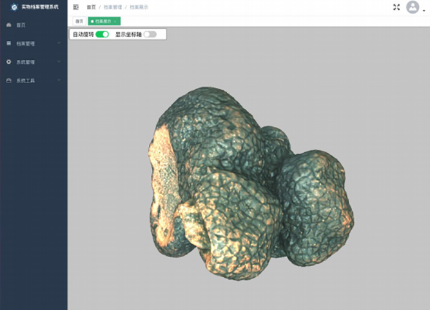The width and height of the screenshot is (430, 310).
Task: Click the 系统管理 gear icon in sidebar
Action: (8, 62)
